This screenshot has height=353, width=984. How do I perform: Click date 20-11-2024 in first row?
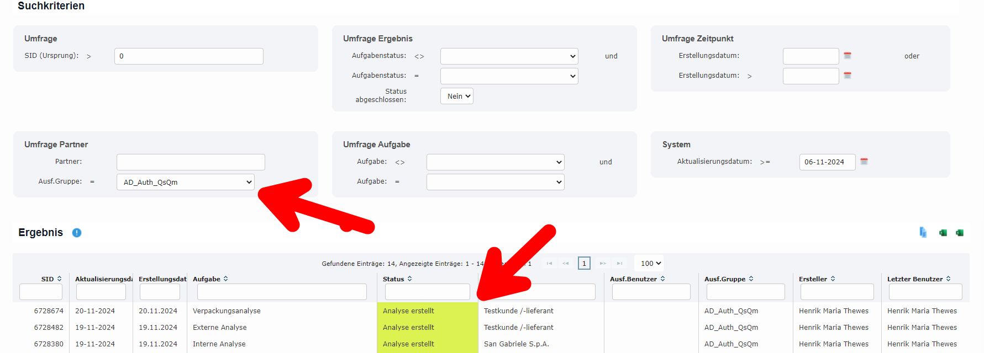click(95, 311)
